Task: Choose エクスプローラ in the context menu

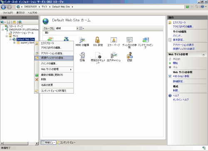Action: 54,43
